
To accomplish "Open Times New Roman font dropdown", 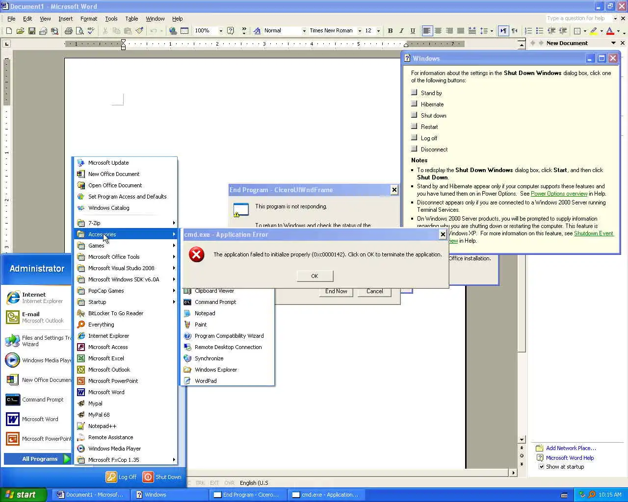I will tap(360, 31).
